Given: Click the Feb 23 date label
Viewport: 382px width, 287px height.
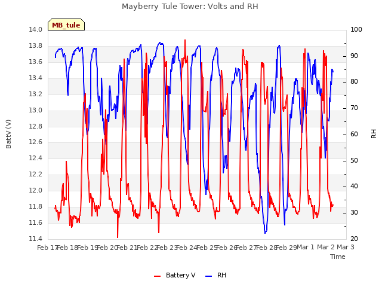Looking at the screenshot, I should 167,248.
